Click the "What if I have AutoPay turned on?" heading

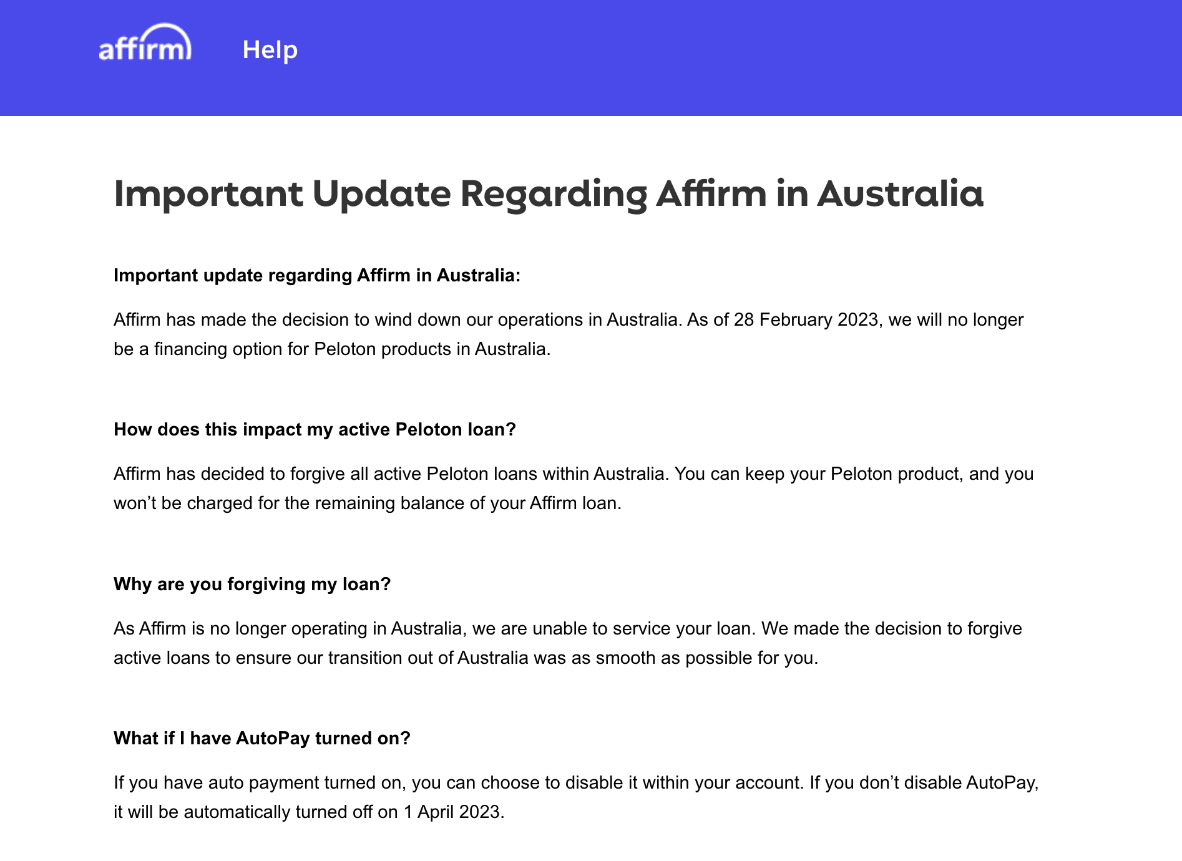click(261, 738)
